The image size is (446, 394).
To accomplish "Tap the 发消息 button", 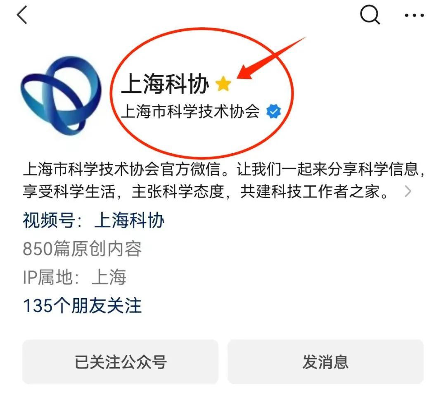I will (325, 361).
